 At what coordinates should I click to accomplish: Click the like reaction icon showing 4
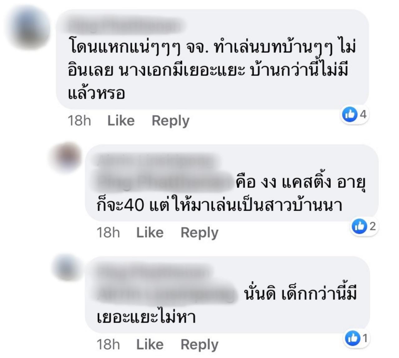click(349, 115)
